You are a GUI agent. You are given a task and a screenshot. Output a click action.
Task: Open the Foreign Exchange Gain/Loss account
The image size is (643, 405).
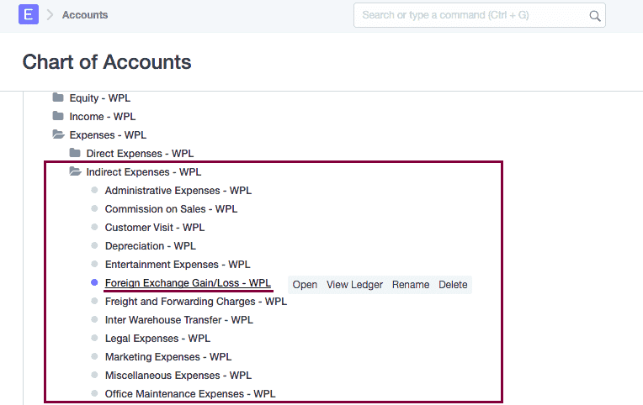point(305,285)
